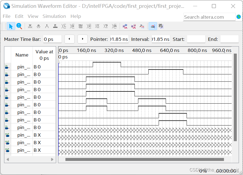Image resolution: width=243 pixels, height=175 pixels.
Task: Open the File menu
Action: [x=7, y=16]
